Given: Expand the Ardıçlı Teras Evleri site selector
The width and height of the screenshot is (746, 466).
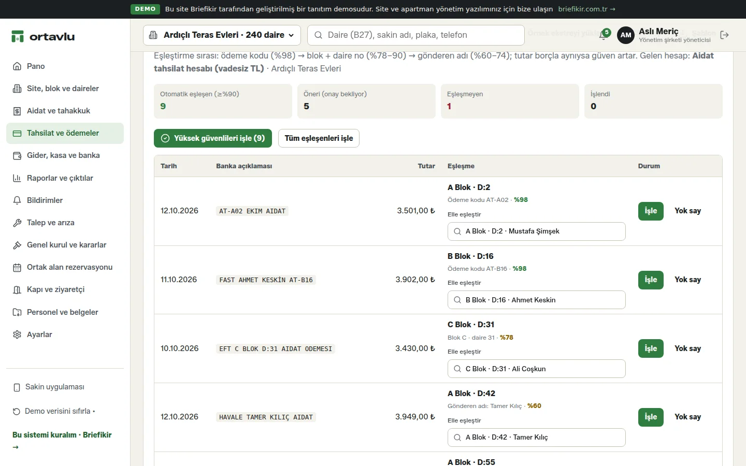Looking at the screenshot, I should pyautogui.click(x=222, y=35).
